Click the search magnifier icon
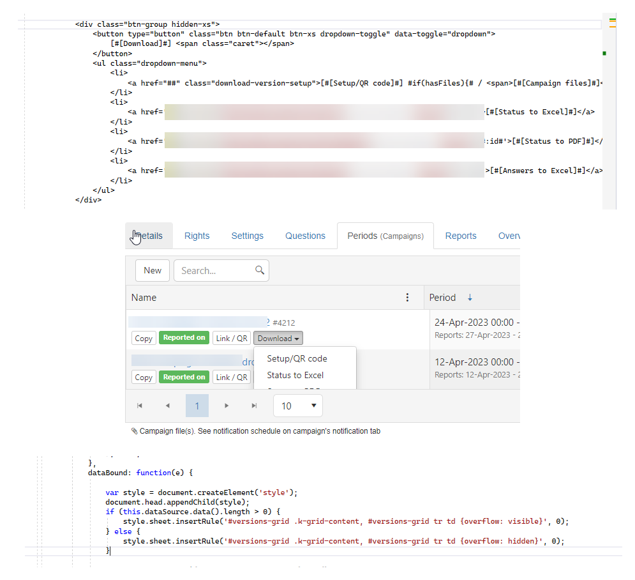Viewport: 635px width, 580px height. (x=260, y=270)
